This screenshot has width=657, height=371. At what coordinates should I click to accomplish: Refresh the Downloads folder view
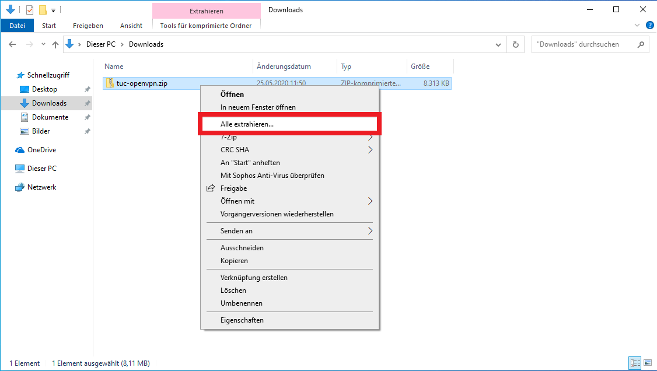pyautogui.click(x=515, y=44)
